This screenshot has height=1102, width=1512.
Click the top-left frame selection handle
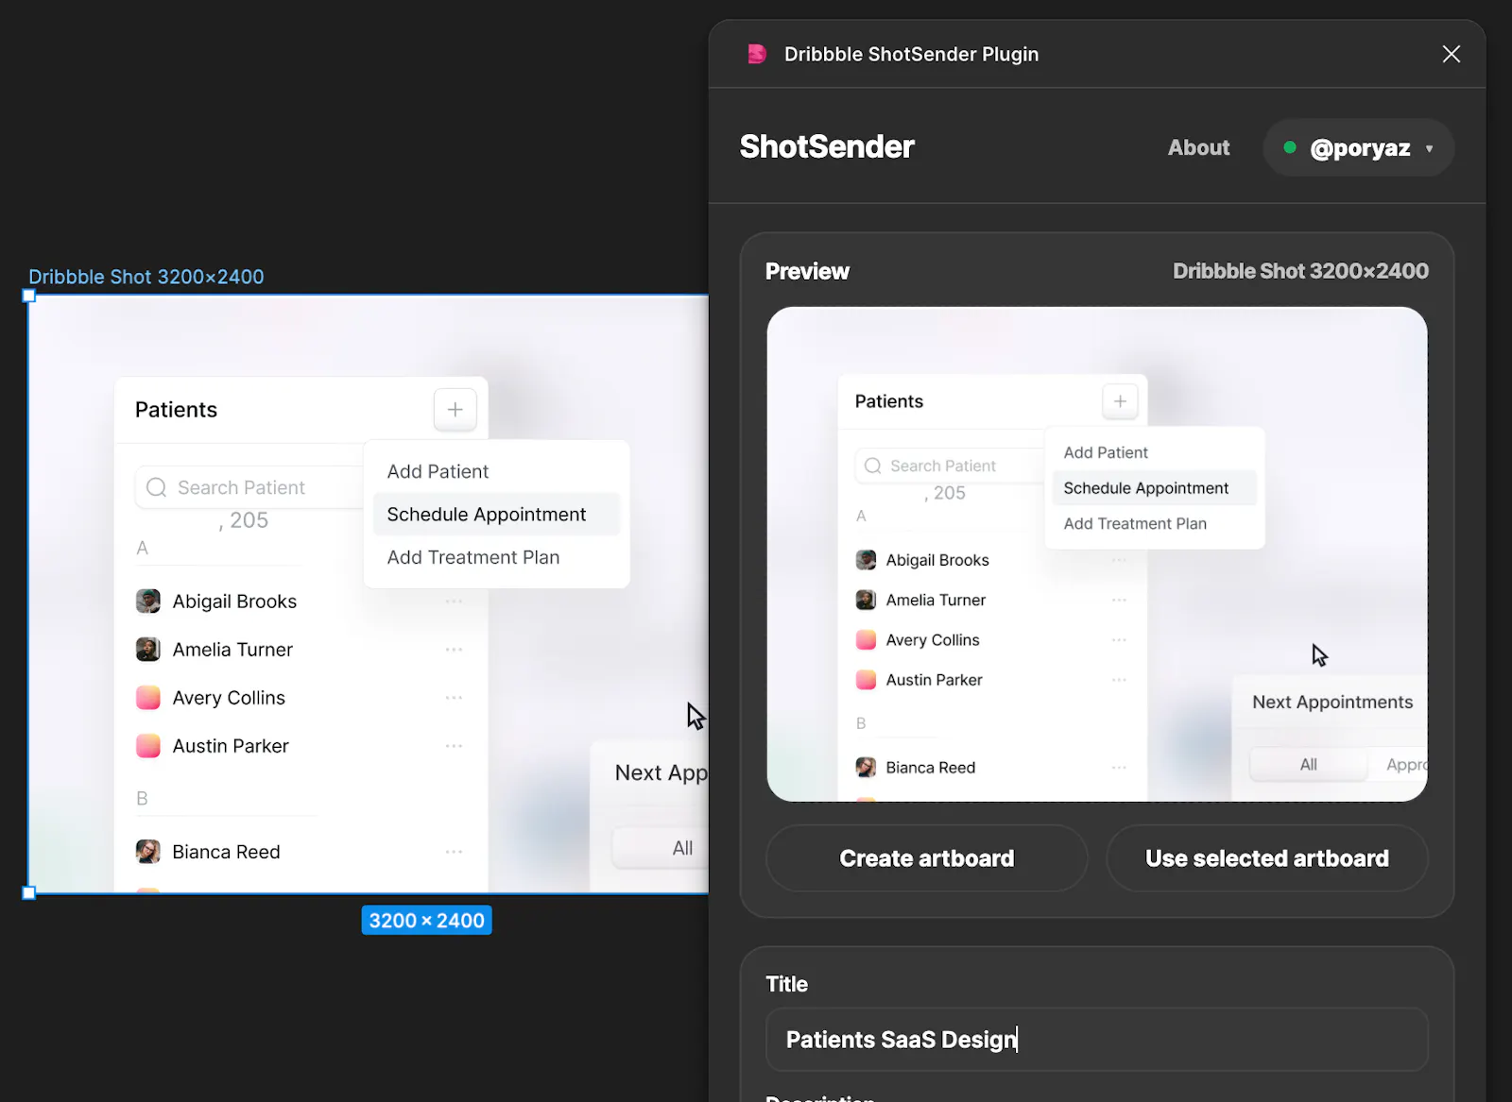point(29,296)
